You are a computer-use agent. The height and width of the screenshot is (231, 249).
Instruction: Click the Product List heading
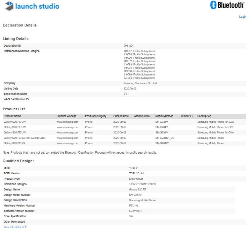coord(14,109)
